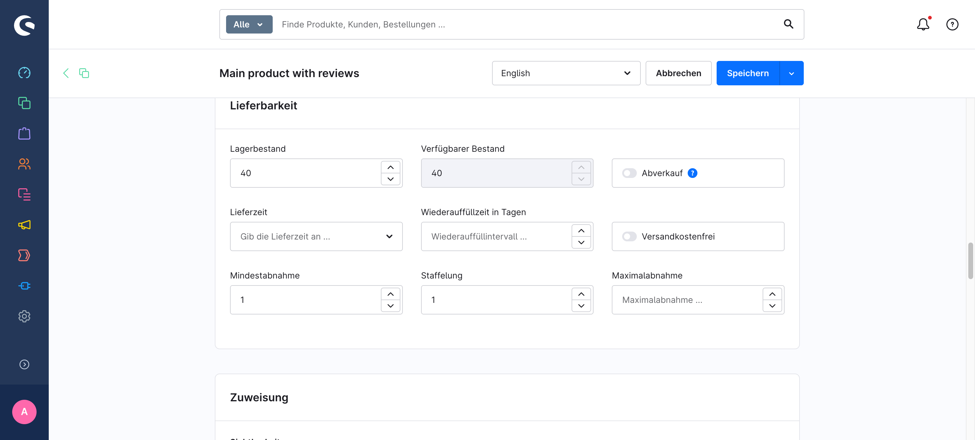The width and height of the screenshot is (975, 440).
Task: Decrease the Wiederauffüllzeit value
Action: 581,242
